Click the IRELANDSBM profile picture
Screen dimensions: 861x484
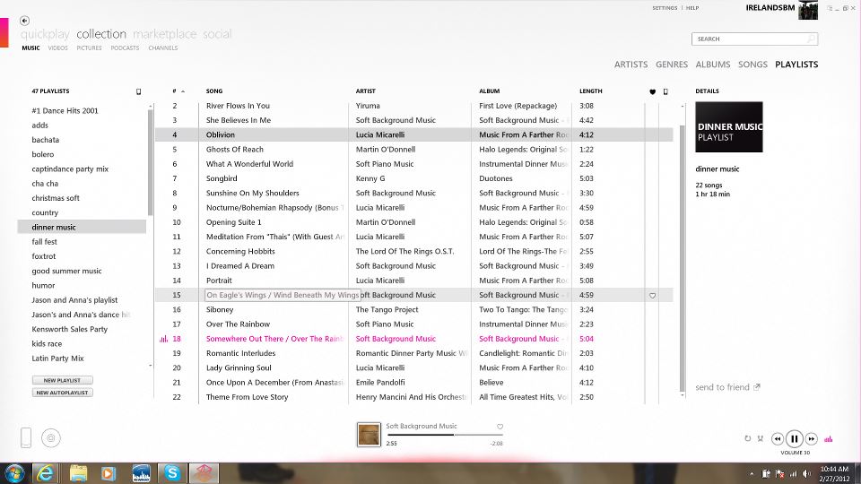pyautogui.click(x=808, y=10)
